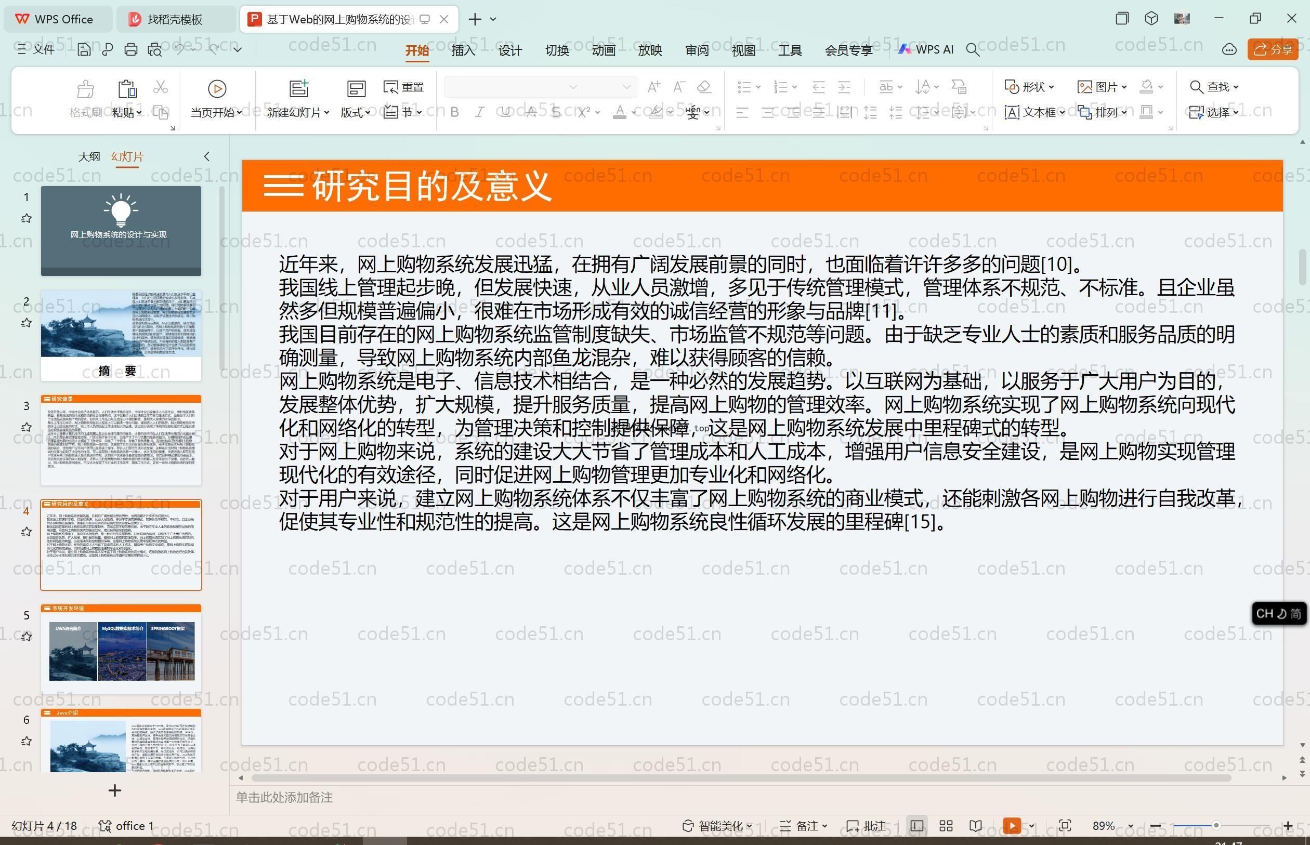
Task: Clear formatting with eraser icon
Action: [x=704, y=87]
